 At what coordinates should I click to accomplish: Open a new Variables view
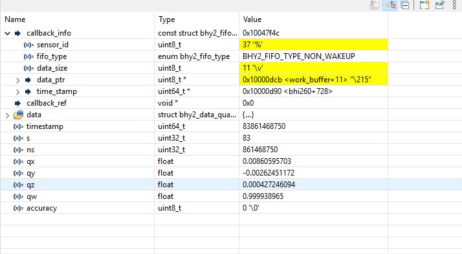click(424, 5)
